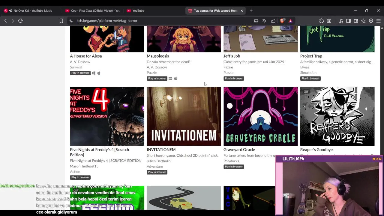Viewport: 384px width, 216px height.
Task: Open the media control music note icon
Action: click(x=341, y=21)
